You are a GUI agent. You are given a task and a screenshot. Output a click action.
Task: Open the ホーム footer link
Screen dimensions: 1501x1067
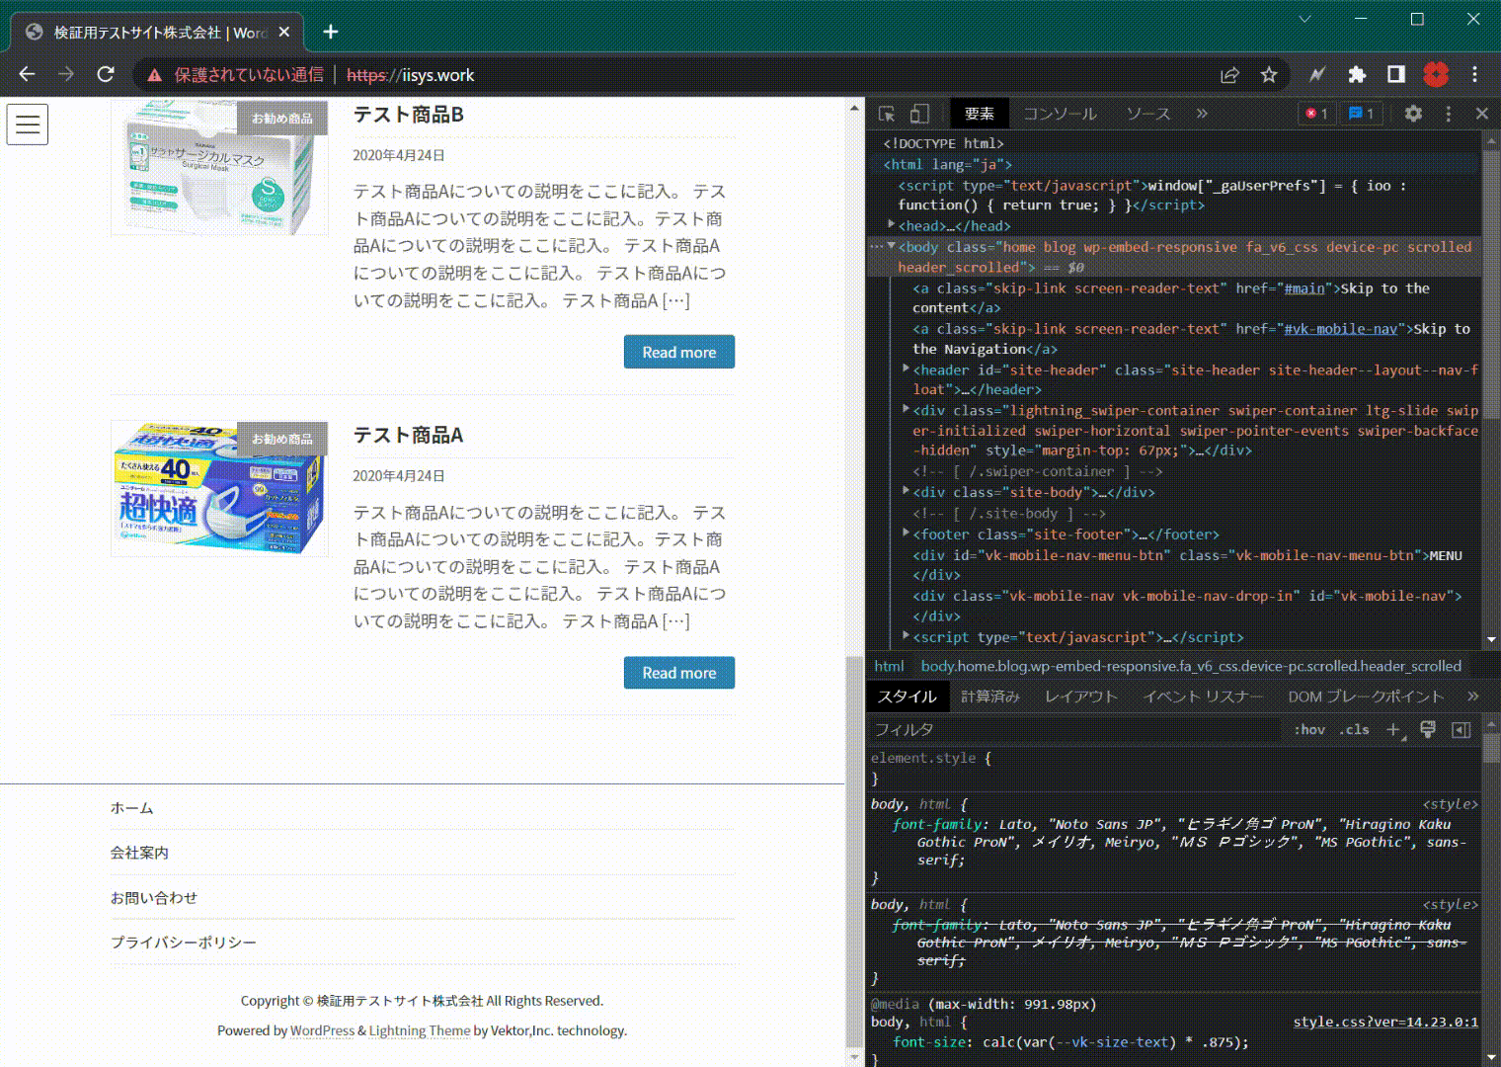coord(132,808)
